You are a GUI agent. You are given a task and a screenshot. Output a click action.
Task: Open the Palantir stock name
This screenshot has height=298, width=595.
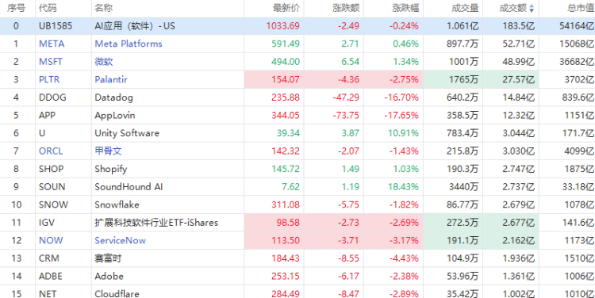(111, 79)
